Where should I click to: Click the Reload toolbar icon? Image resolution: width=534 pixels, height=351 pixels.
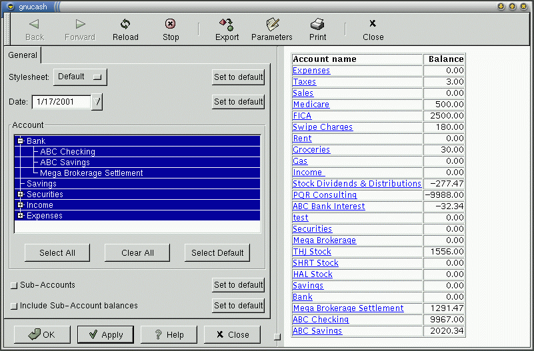(x=125, y=24)
